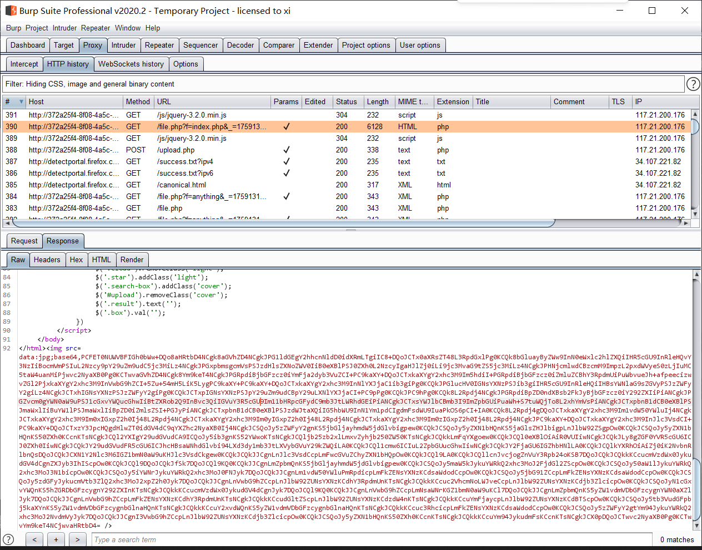Open the Intruder menu in menu bar

tap(64, 28)
